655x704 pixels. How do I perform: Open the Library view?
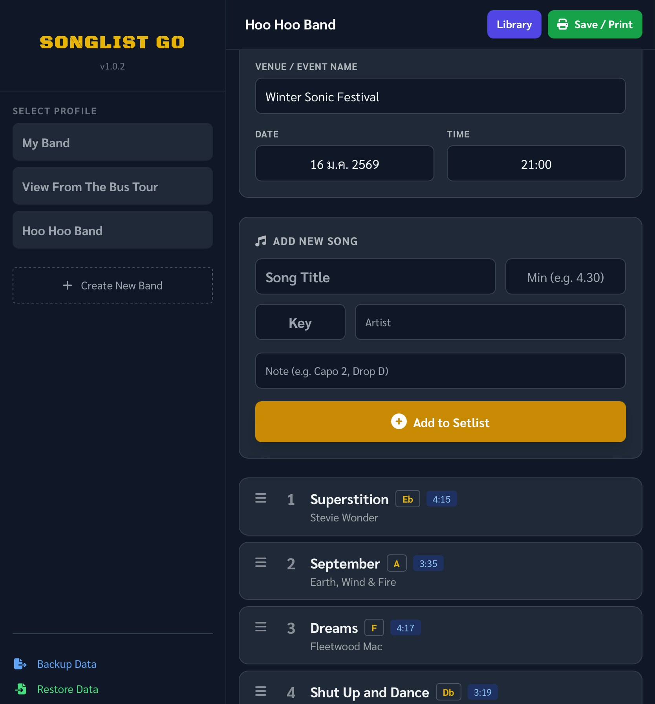[514, 24]
